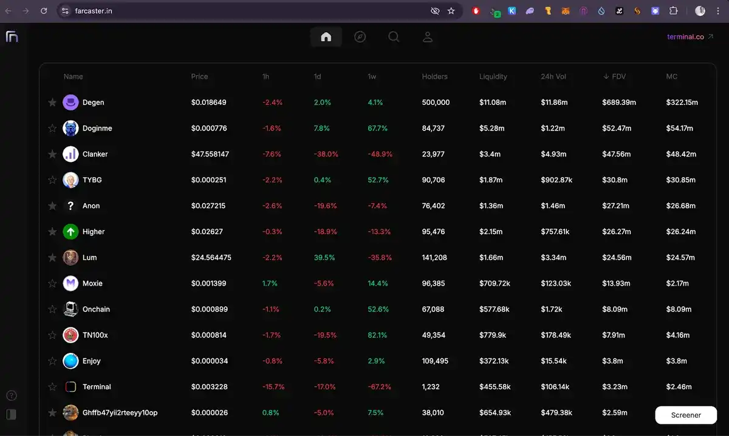Open the browser extensions puzzle icon
The image size is (729, 436).
click(x=673, y=11)
